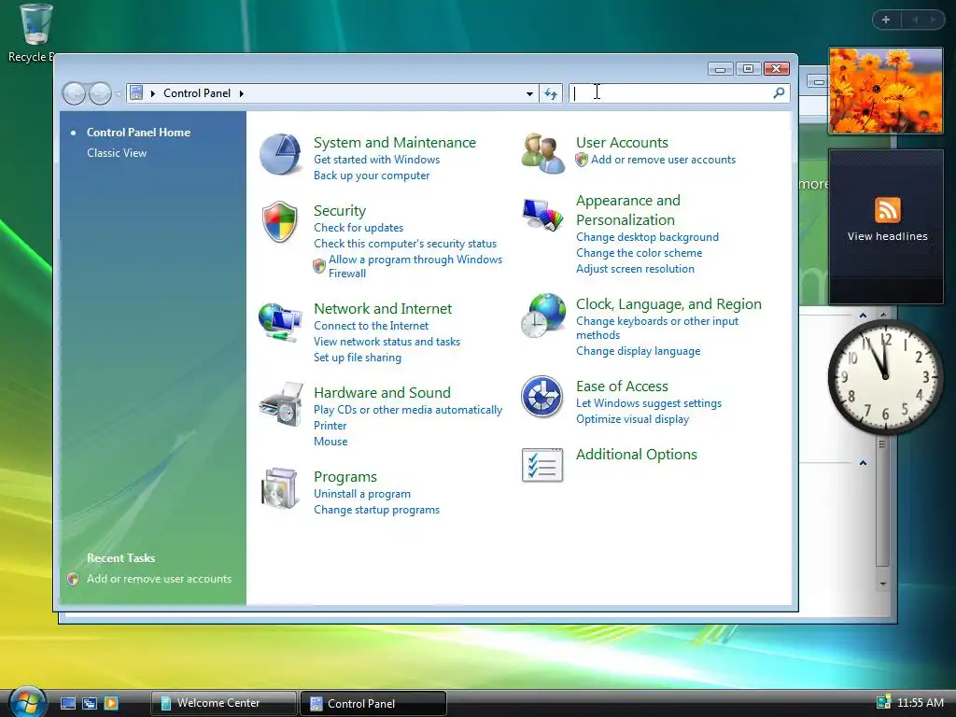
Task: Go back with the Back arrow button
Action: click(74, 93)
